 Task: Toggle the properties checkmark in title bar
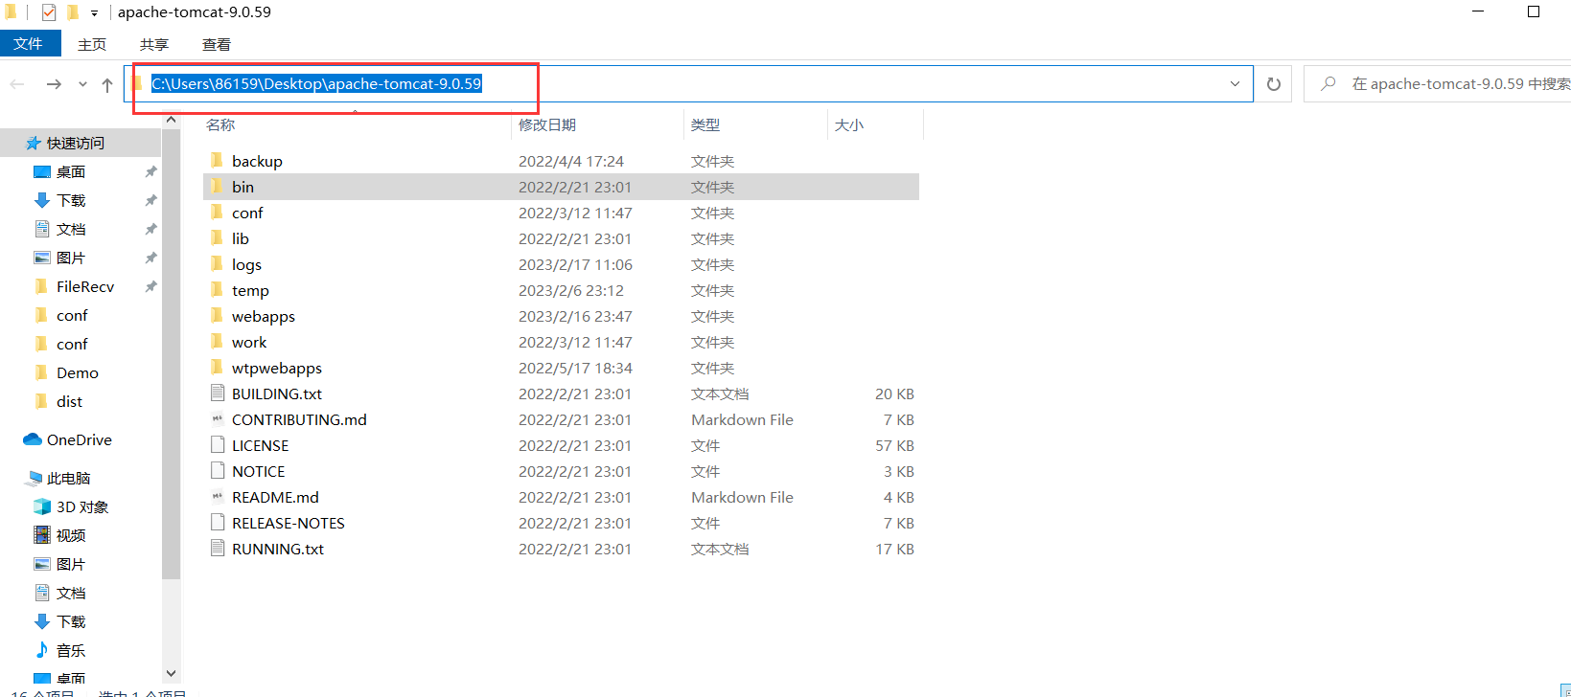pos(49,12)
